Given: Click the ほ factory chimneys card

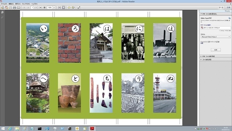Looking at the screenshot, I should click(x=165, y=43).
